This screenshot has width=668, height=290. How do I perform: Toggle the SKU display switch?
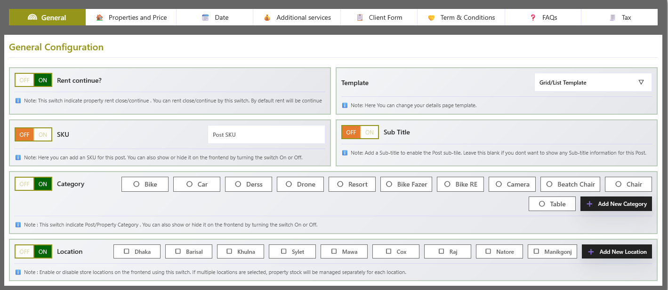33,134
